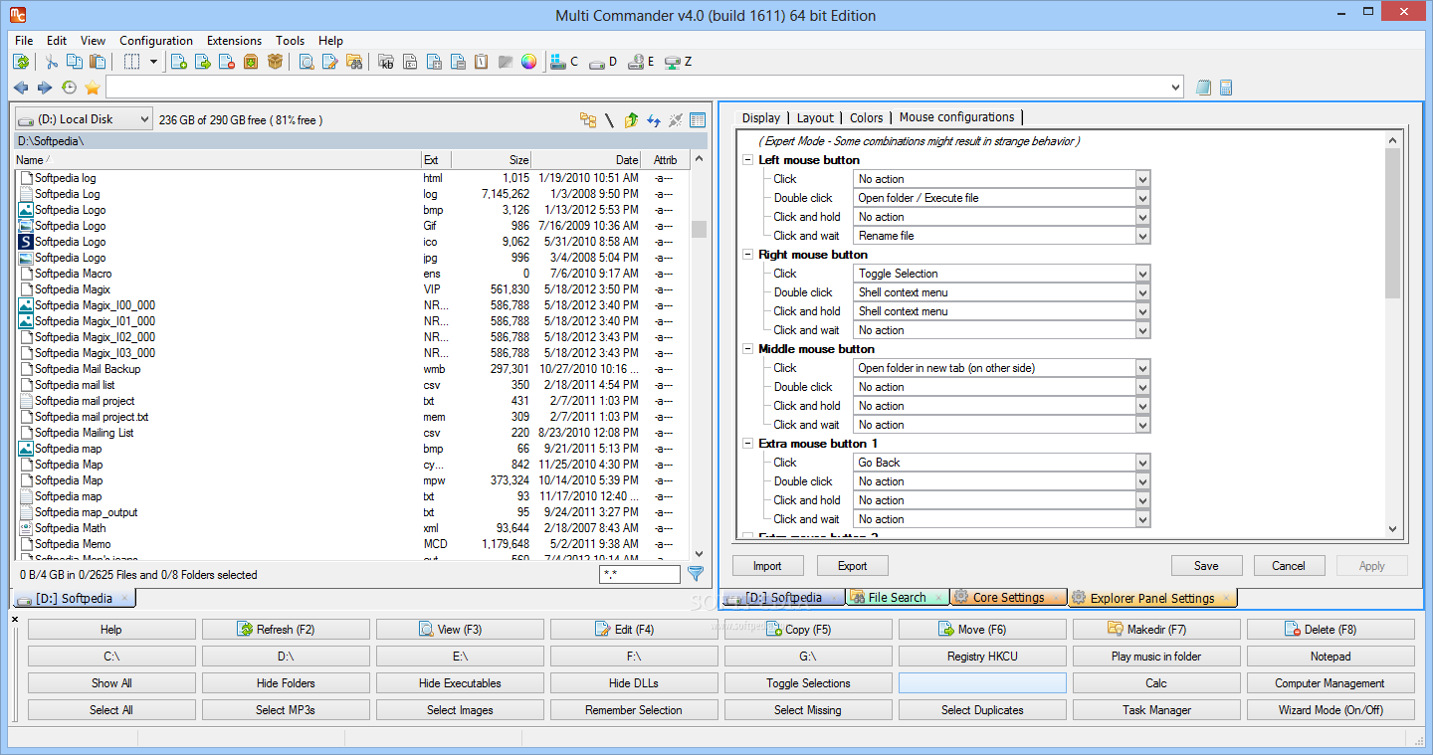The width and height of the screenshot is (1433, 755).
Task: Click the Copy icon beside the scissors
Action: coord(74,62)
